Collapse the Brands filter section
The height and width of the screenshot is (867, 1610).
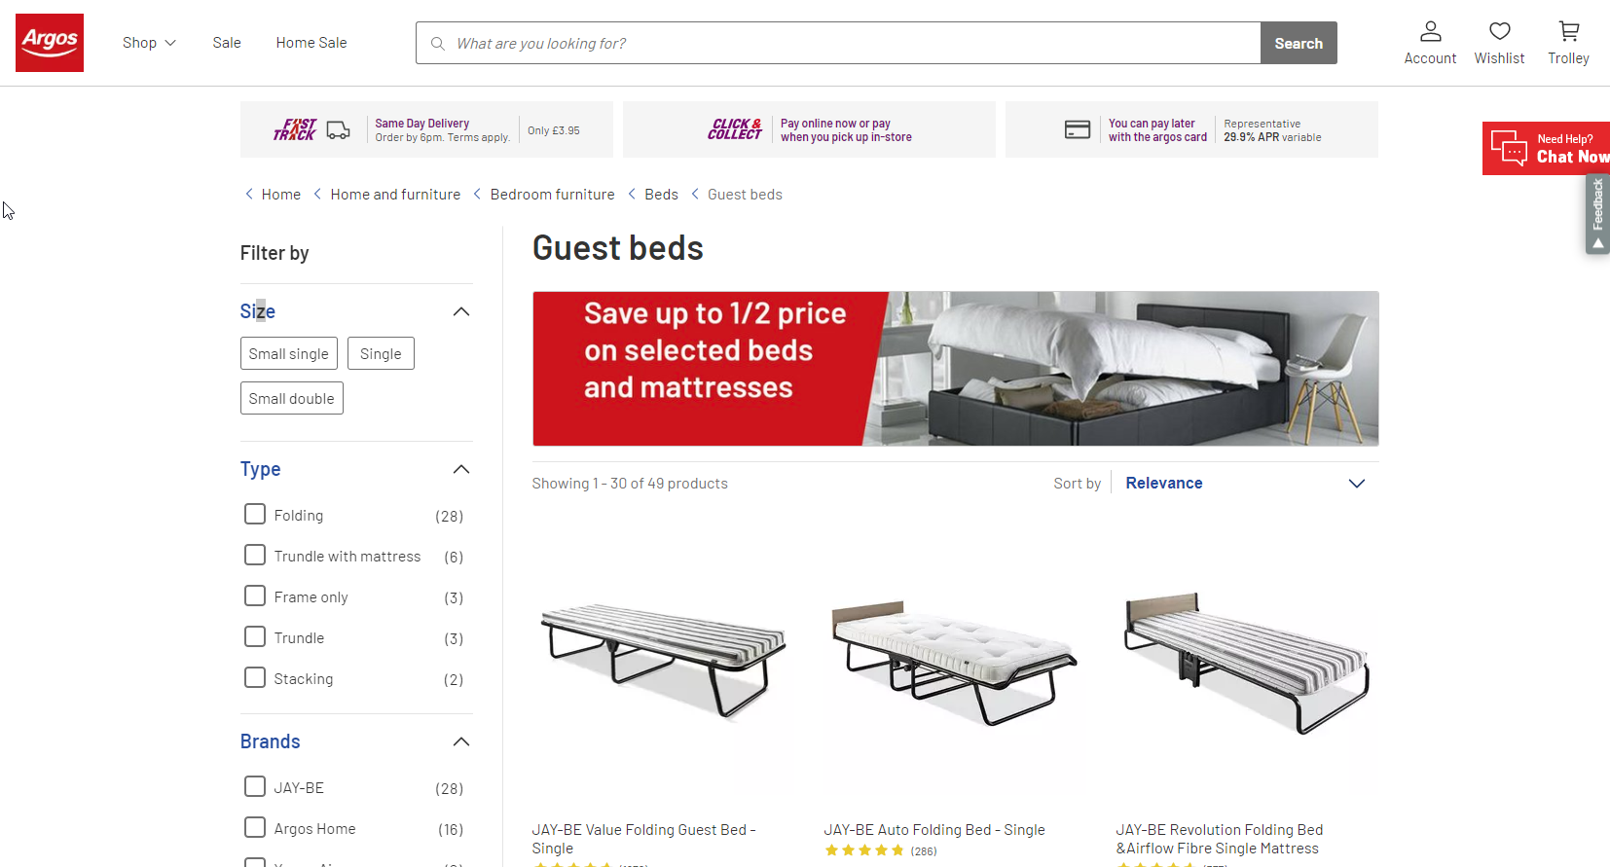(461, 741)
